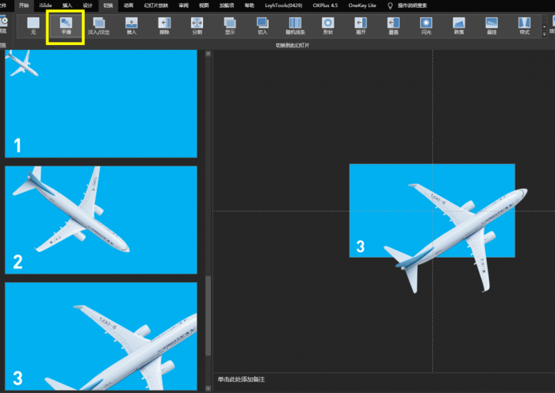Image resolution: width=555 pixels, height=393 pixels.
Task: Select slide 1 thumbnail
Action: pos(101,103)
